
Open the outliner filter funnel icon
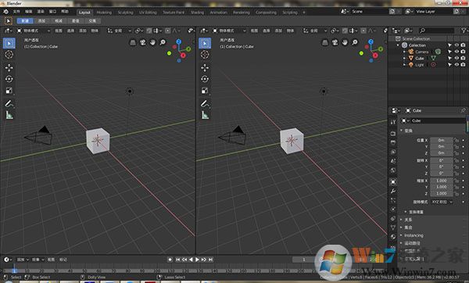(464, 30)
